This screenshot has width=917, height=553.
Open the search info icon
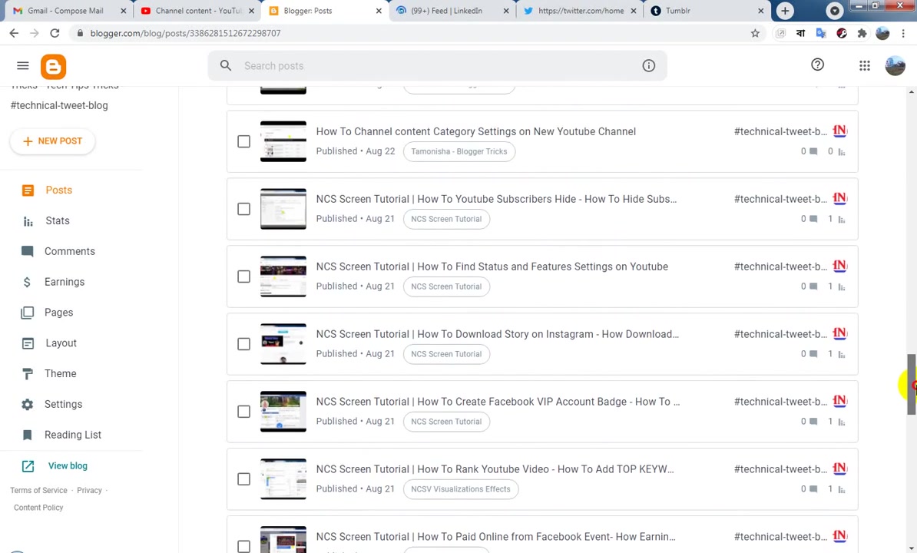[648, 65]
